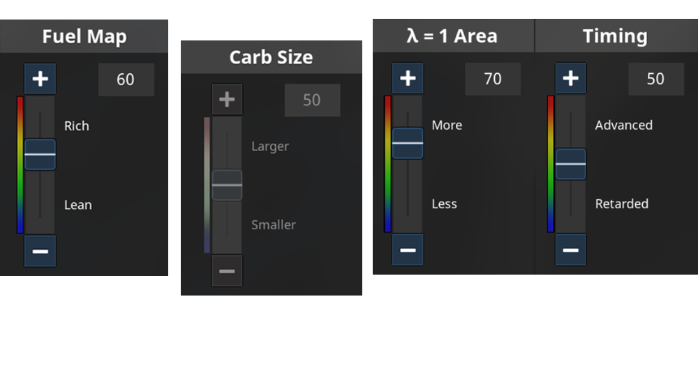Select the Carb Size value field showing 50
This screenshot has width=698, height=375.
[312, 100]
